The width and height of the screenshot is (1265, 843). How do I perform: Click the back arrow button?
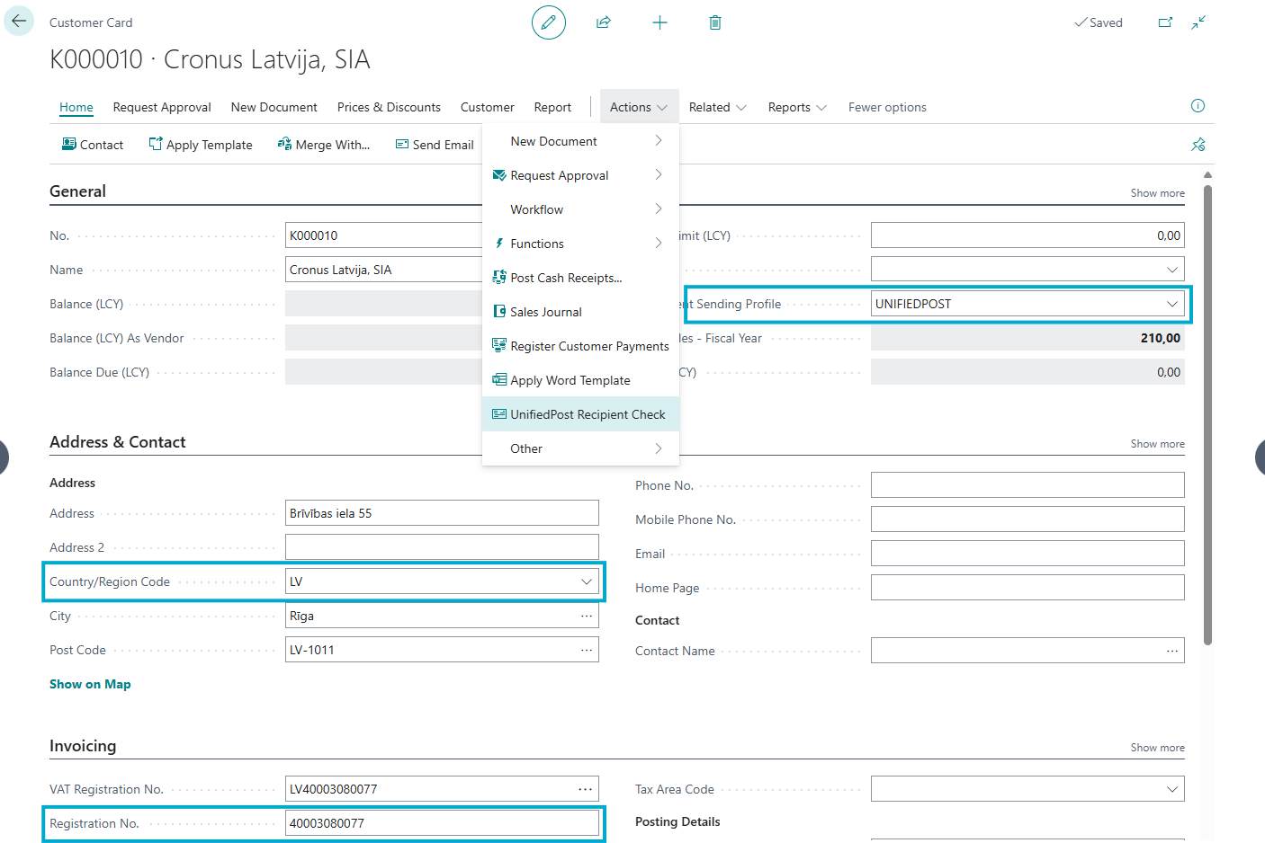point(19,22)
